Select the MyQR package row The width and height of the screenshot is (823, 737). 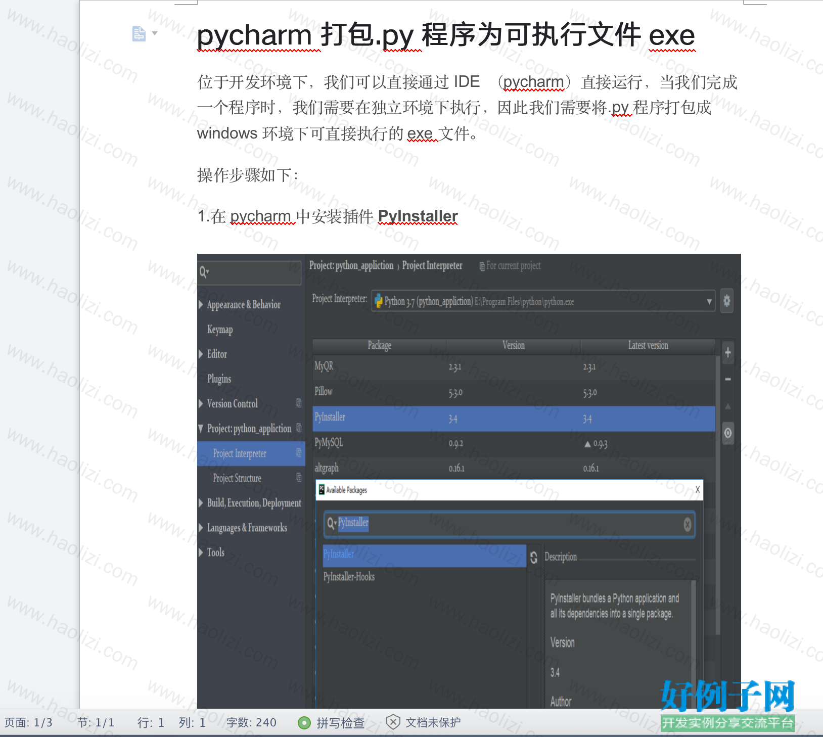(x=514, y=367)
